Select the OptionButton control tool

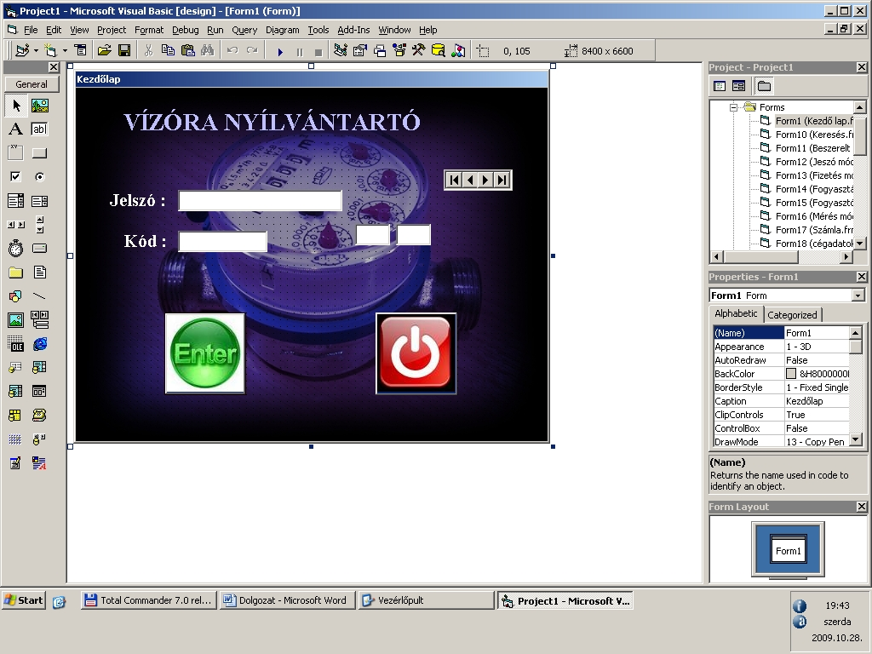point(39,177)
